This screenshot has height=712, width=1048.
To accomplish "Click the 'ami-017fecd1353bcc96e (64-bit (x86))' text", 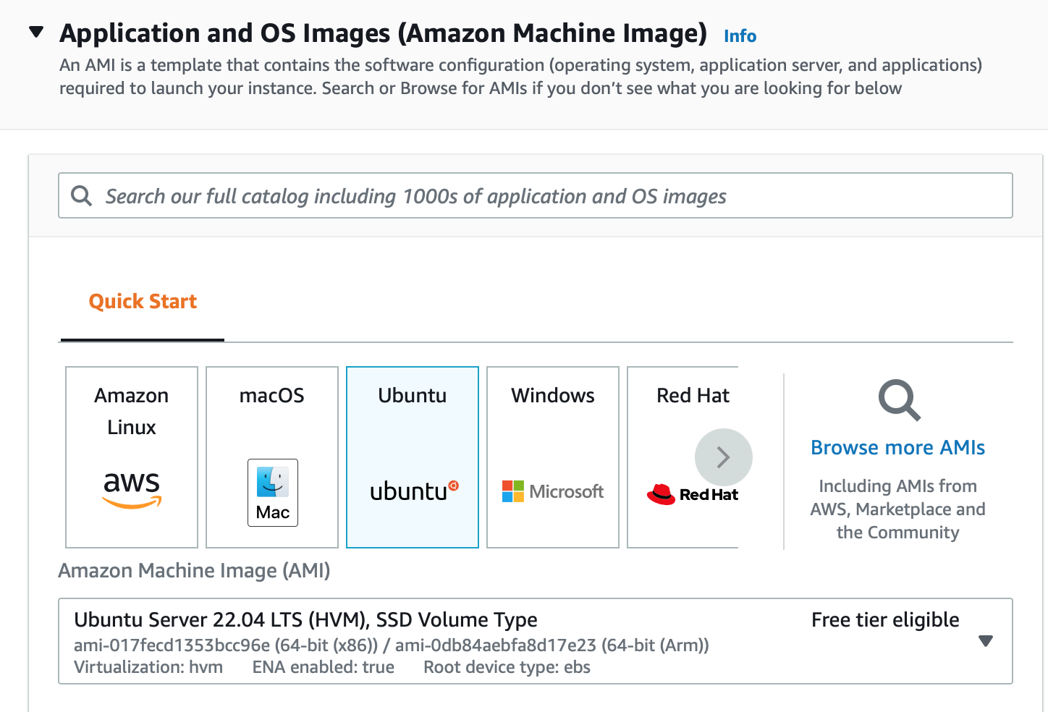I will click(226, 645).
